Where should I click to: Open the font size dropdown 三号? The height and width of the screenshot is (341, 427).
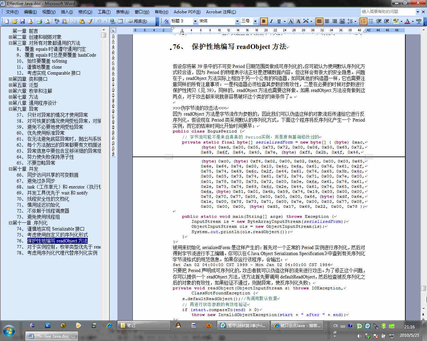click(x=255, y=21)
